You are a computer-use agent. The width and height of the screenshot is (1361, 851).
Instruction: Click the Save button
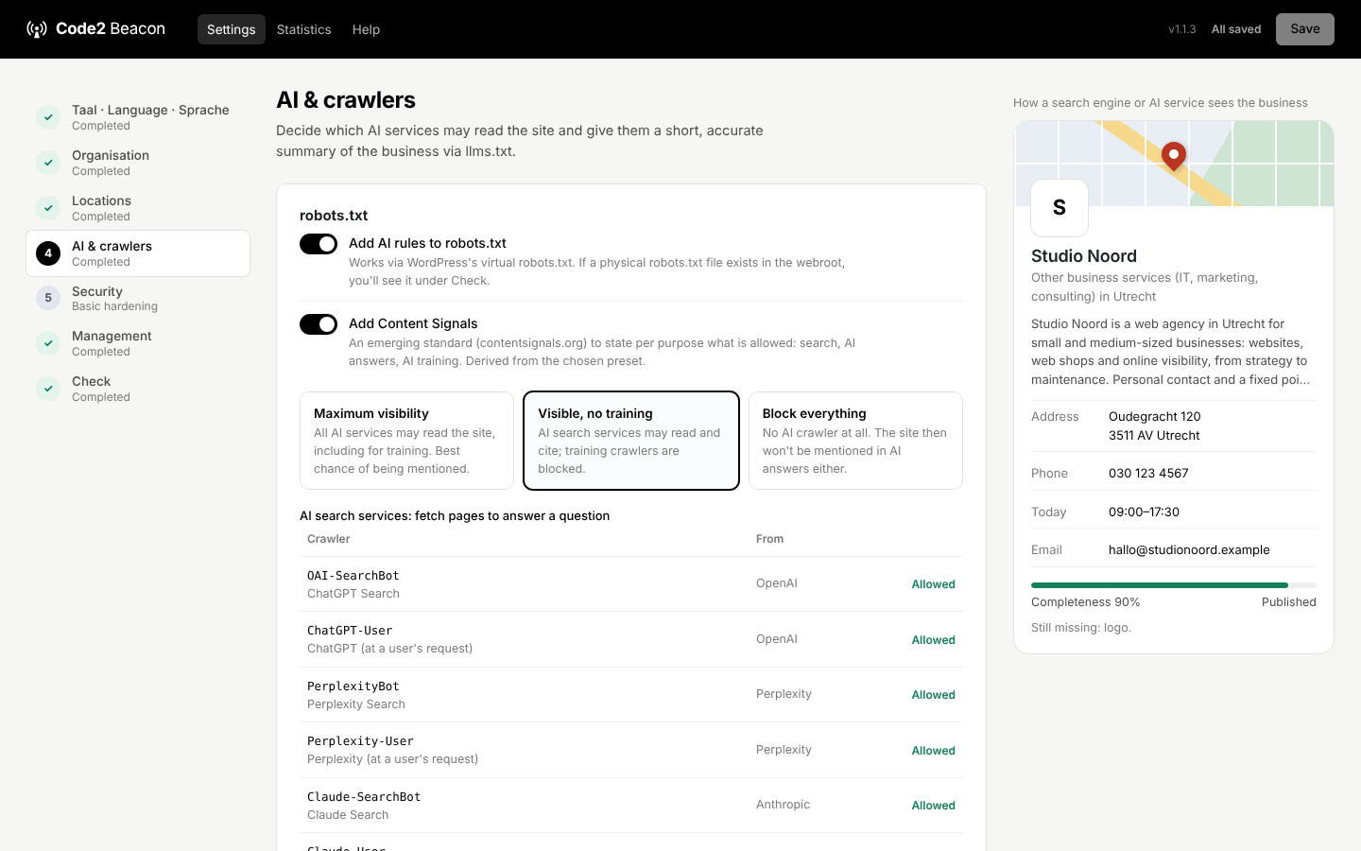pos(1305,29)
